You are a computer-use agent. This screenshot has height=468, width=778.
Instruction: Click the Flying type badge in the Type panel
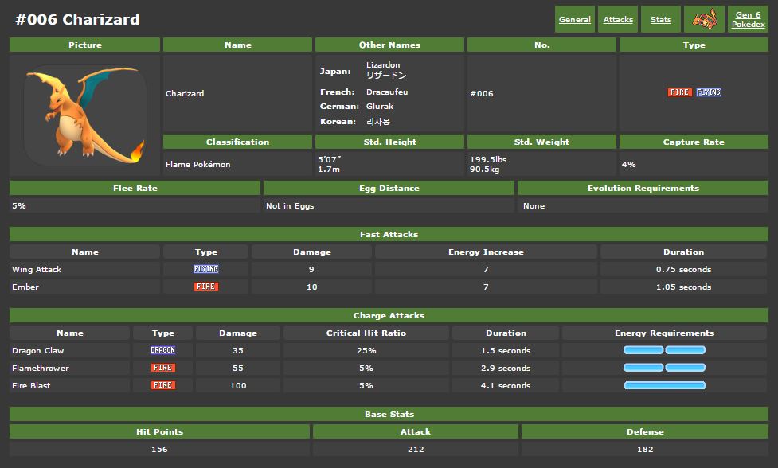click(x=708, y=92)
